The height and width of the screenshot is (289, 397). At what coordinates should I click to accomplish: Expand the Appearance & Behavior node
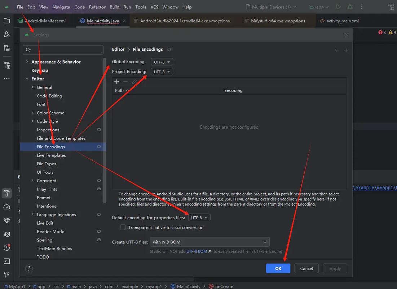(x=27, y=62)
